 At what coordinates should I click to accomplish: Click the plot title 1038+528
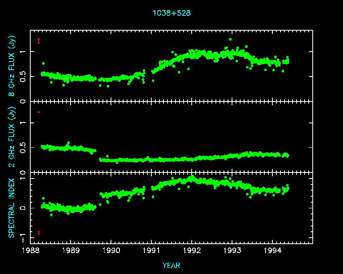click(171, 13)
